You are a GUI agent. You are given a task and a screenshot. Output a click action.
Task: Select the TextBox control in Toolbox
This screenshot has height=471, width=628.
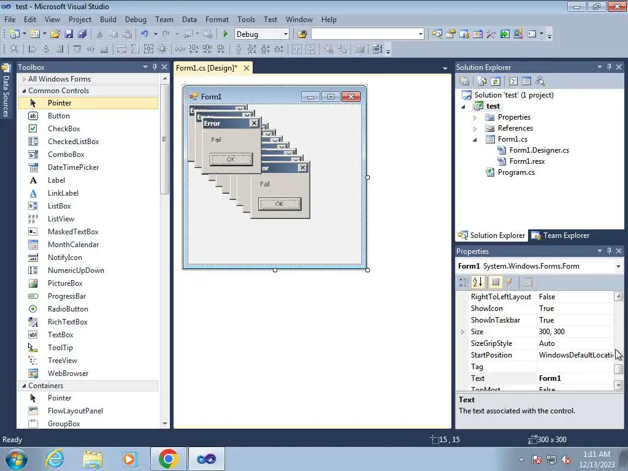coord(88,335)
